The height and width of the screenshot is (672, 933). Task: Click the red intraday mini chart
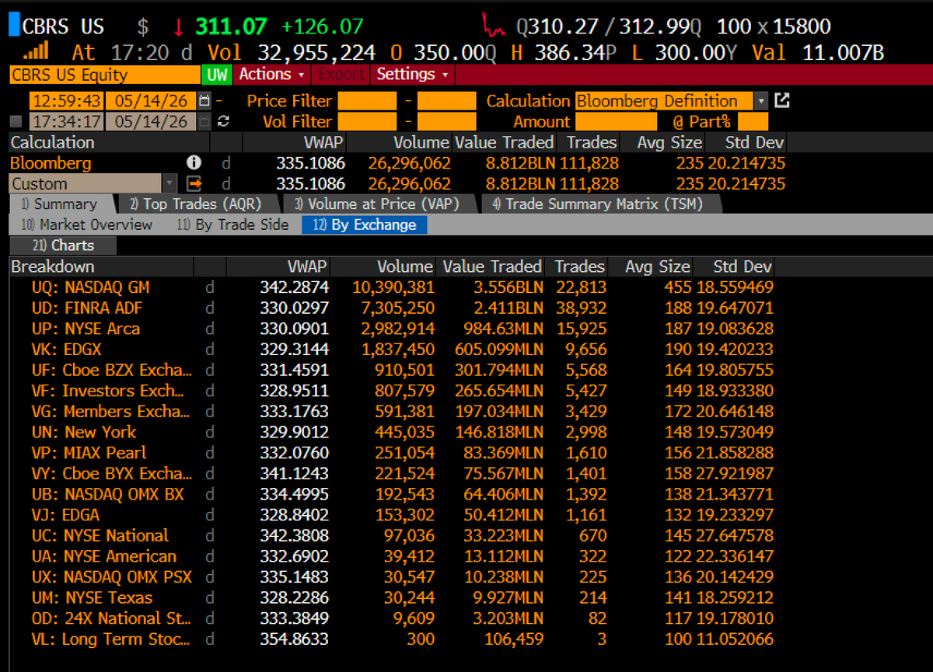pyautogui.click(x=494, y=25)
